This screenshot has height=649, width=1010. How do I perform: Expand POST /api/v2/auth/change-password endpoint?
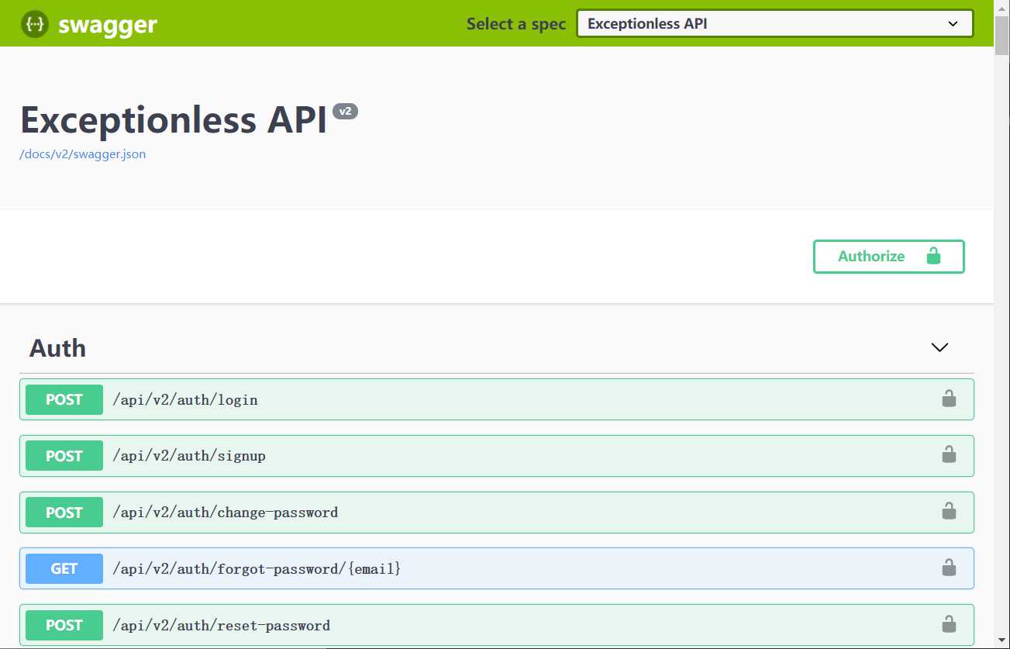[497, 513]
